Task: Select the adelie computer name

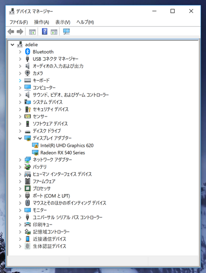Action: click(31, 45)
